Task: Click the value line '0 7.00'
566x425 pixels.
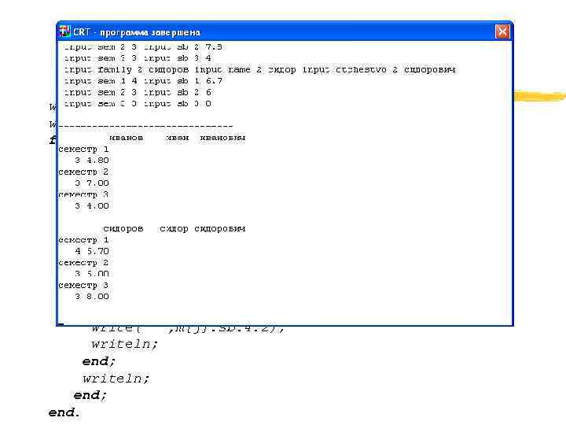Action: tap(92, 183)
